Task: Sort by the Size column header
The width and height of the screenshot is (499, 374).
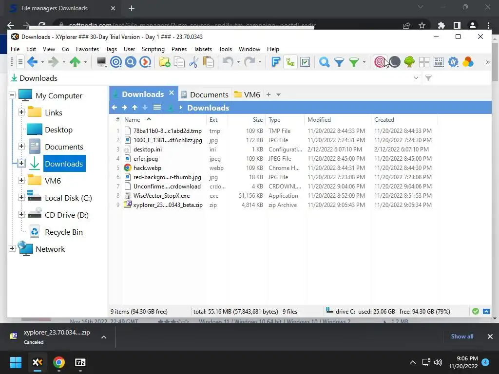Action: point(258,120)
